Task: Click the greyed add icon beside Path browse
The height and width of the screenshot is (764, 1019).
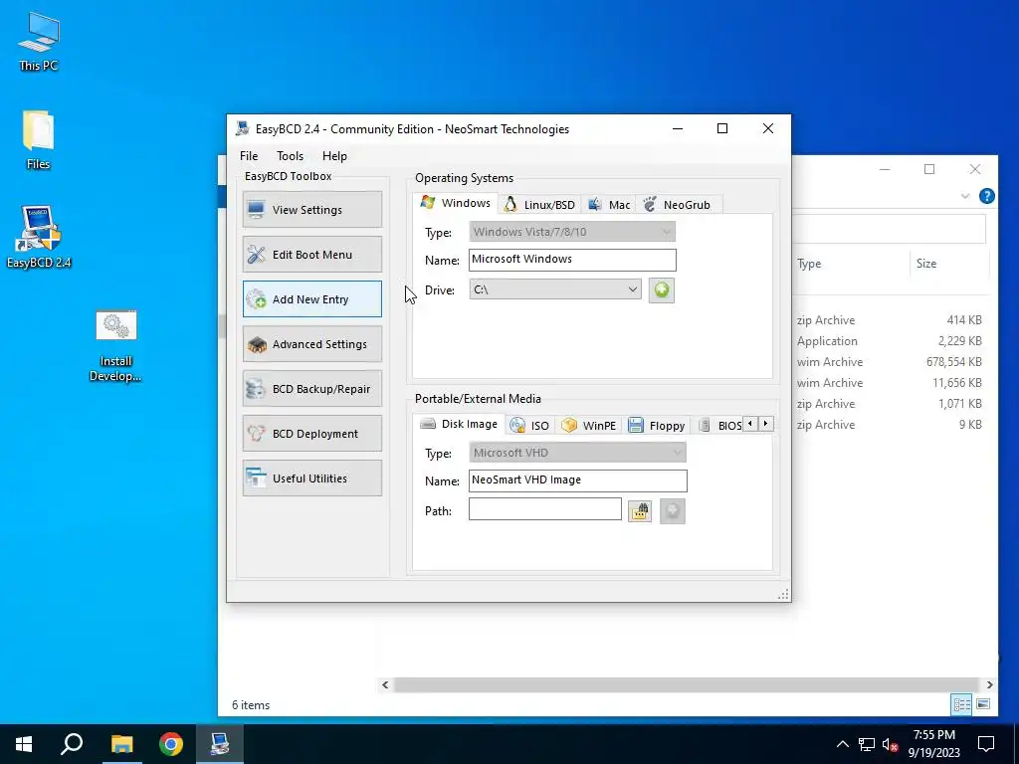Action: pyautogui.click(x=673, y=510)
